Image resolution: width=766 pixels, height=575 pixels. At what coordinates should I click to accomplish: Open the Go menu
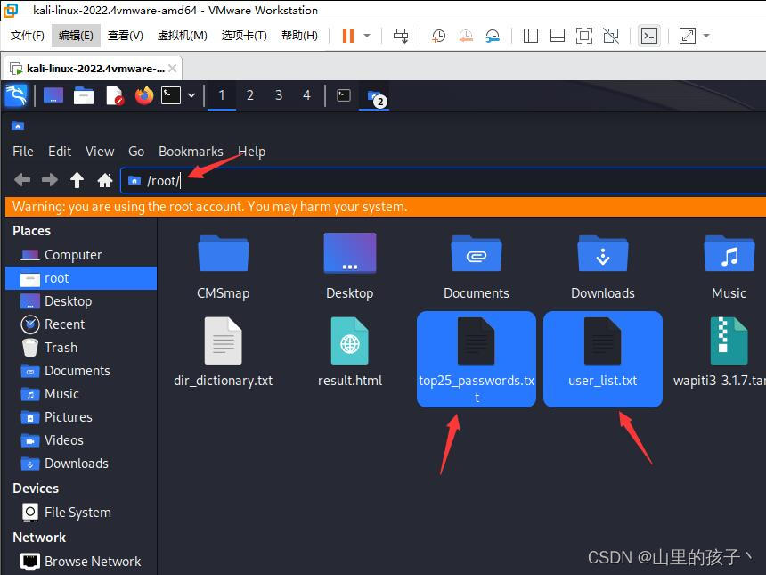(136, 152)
